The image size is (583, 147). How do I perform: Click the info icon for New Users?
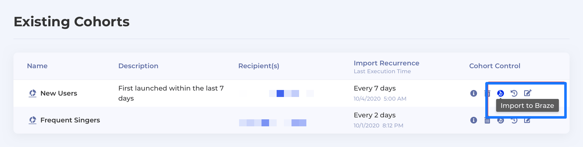click(x=474, y=93)
